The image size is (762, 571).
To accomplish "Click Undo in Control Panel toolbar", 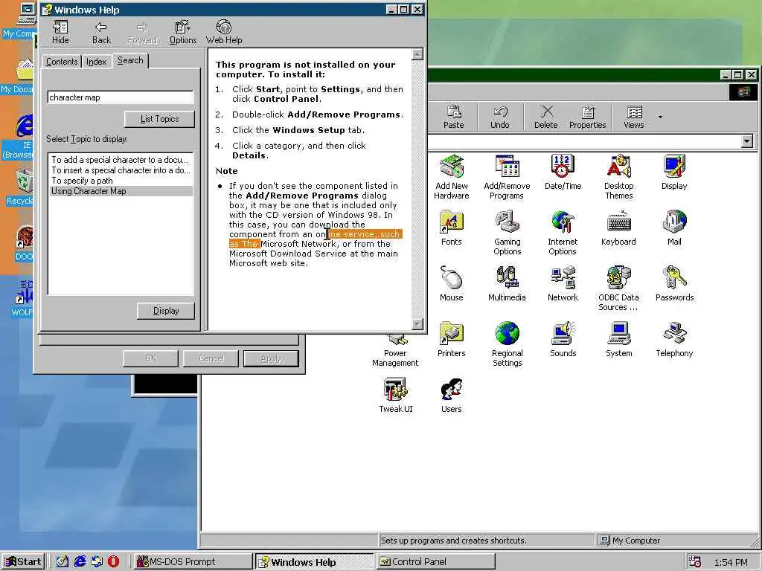I will pos(499,117).
